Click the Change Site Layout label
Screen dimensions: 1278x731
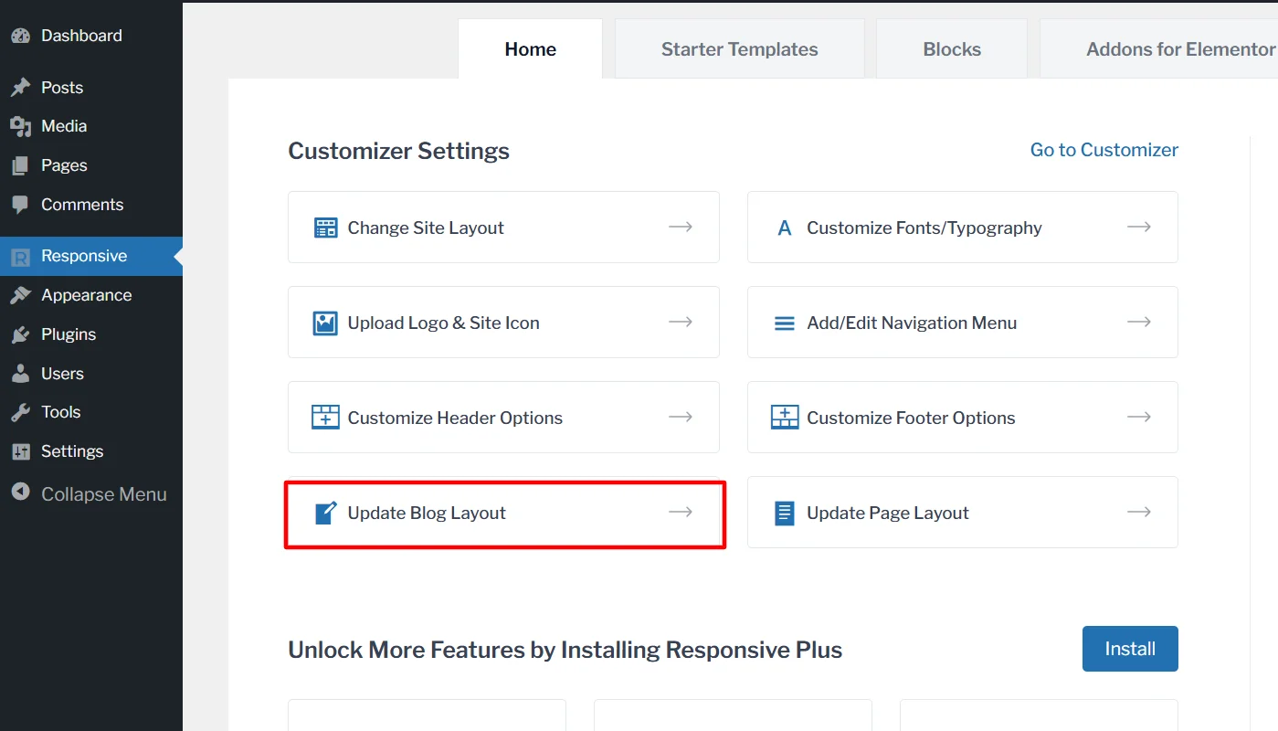[x=426, y=228]
